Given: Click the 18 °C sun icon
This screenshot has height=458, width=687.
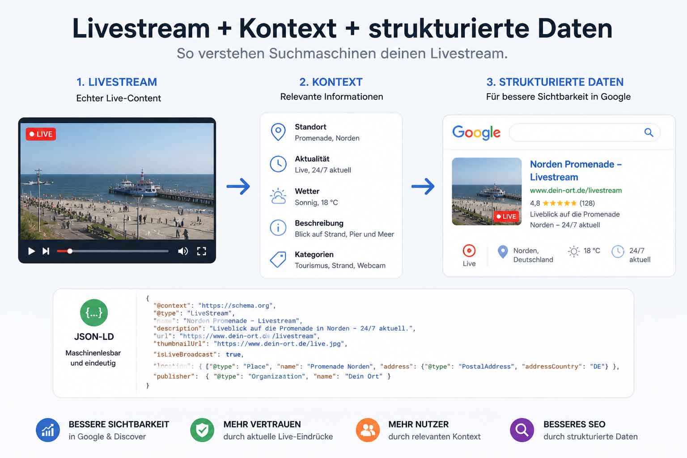Looking at the screenshot, I should pos(574,251).
